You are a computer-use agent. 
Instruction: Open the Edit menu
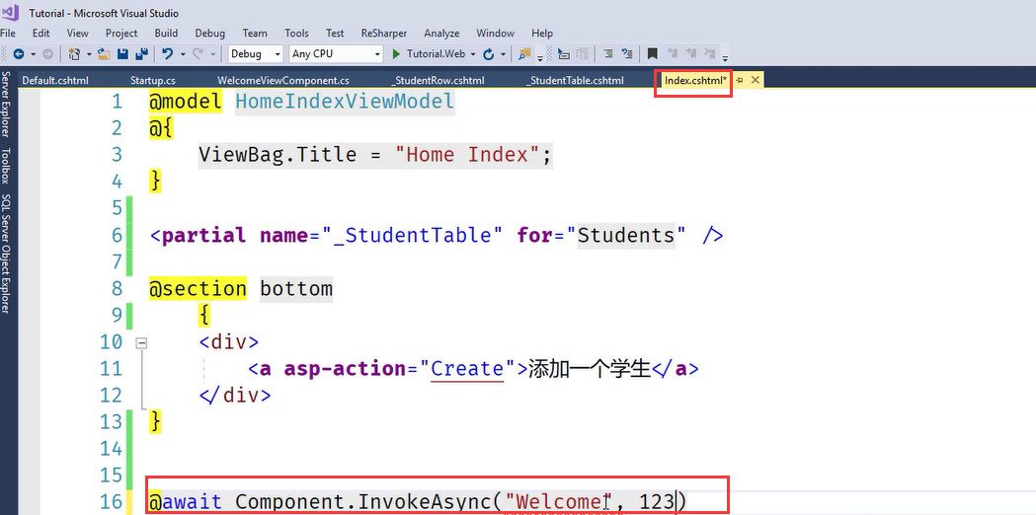[40, 33]
